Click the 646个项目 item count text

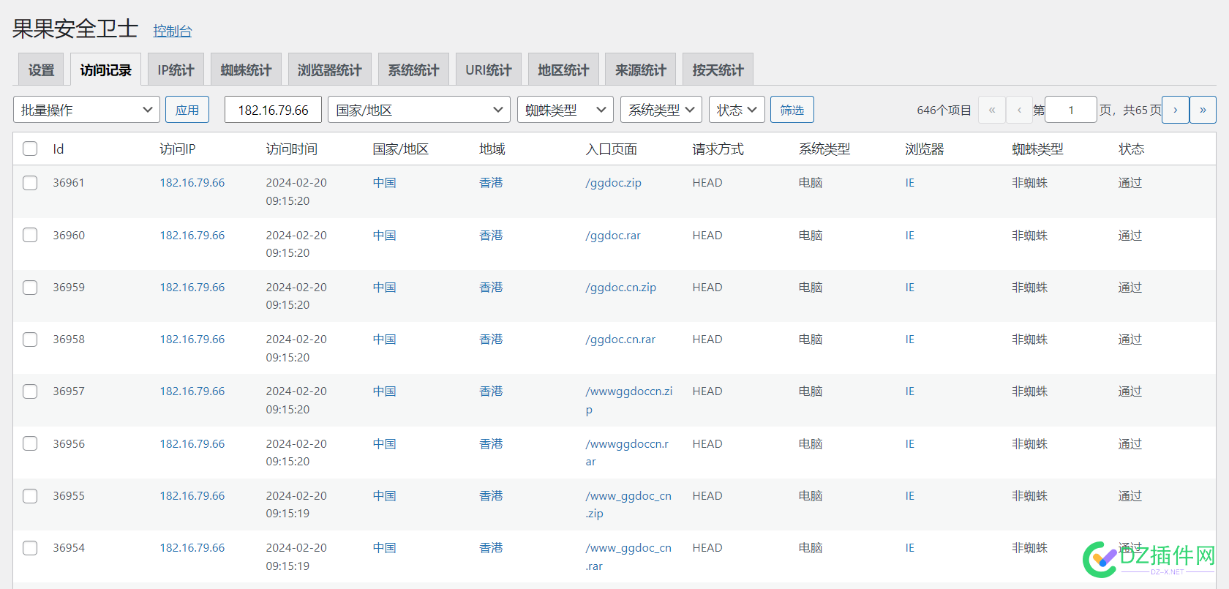point(944,110)
